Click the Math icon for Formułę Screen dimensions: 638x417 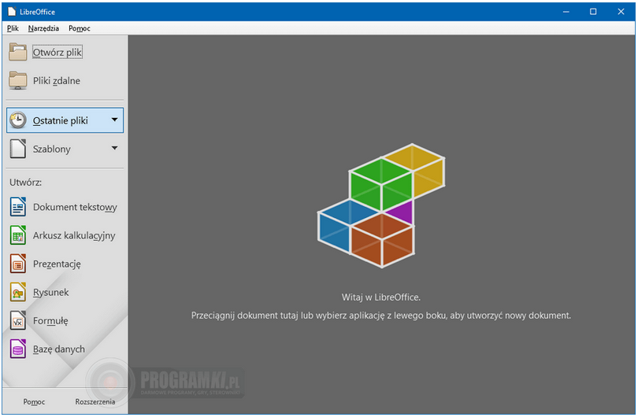(18, 321)
